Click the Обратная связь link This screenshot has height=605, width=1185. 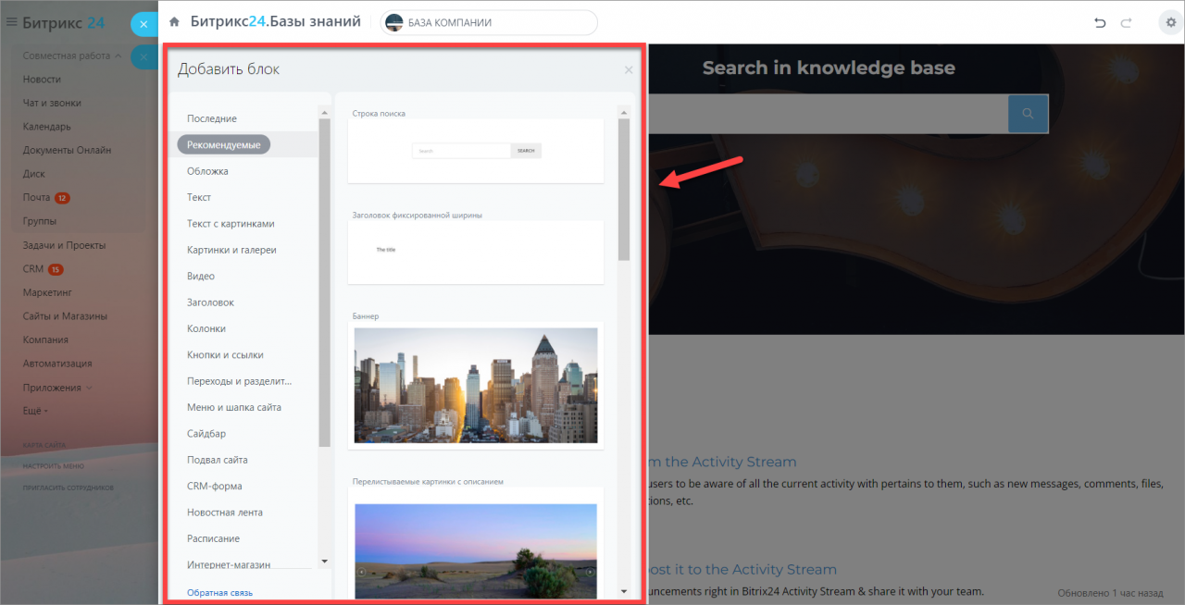point(219,592)
